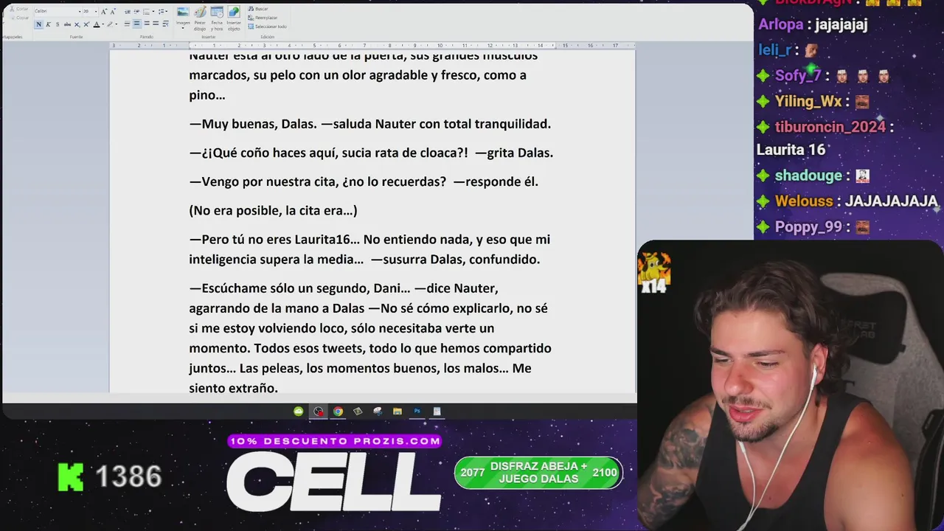The width and height of the screenshot is (944, 531).
Task: Apply the font color A icon
Action: (97, 24)
